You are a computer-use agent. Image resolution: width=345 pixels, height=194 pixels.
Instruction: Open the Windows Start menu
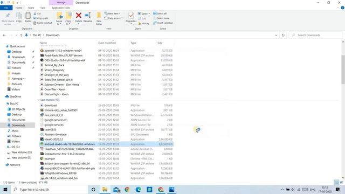click(x=5, y=189)
